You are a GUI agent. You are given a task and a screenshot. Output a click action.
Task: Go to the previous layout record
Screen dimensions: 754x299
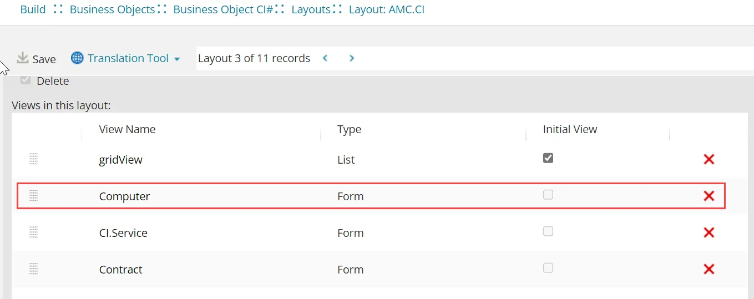[325, 58]
